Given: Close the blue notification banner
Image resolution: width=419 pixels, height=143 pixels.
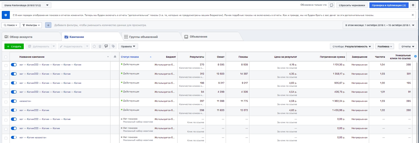Looking at the screenshot, I should pos(413,15).
